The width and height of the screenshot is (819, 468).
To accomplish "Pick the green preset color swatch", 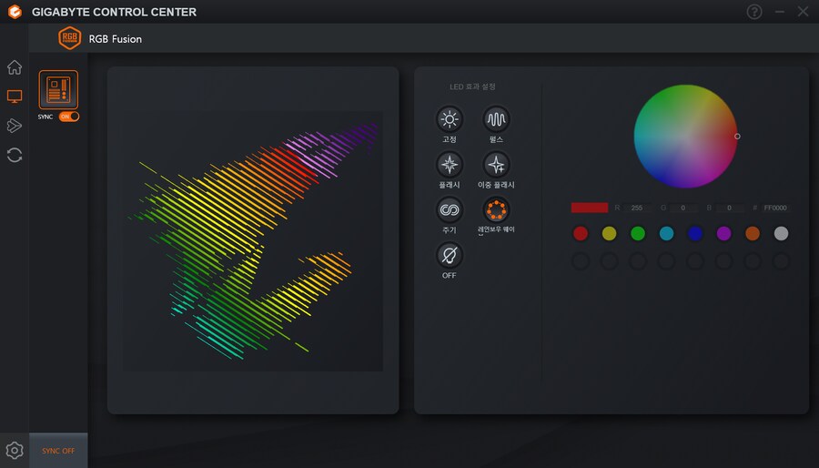I will (638, 234).
